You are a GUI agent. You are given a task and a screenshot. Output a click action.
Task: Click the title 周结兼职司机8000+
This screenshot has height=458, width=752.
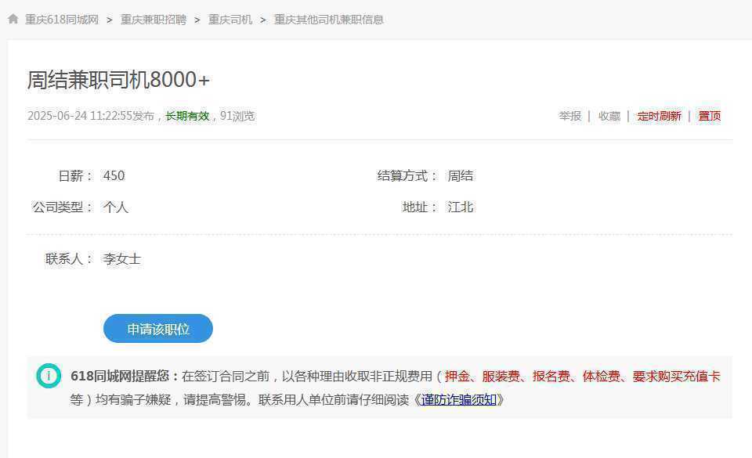(x=118, y=80)
